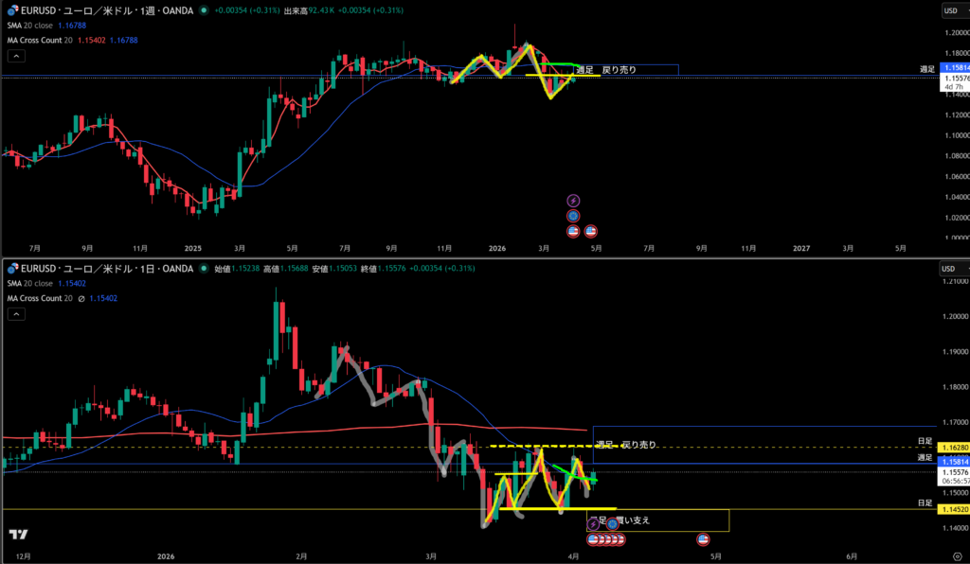Screen dimensions: 970x564
Task: Click the lone US flag event near 5月
Action: coord(703,538)
